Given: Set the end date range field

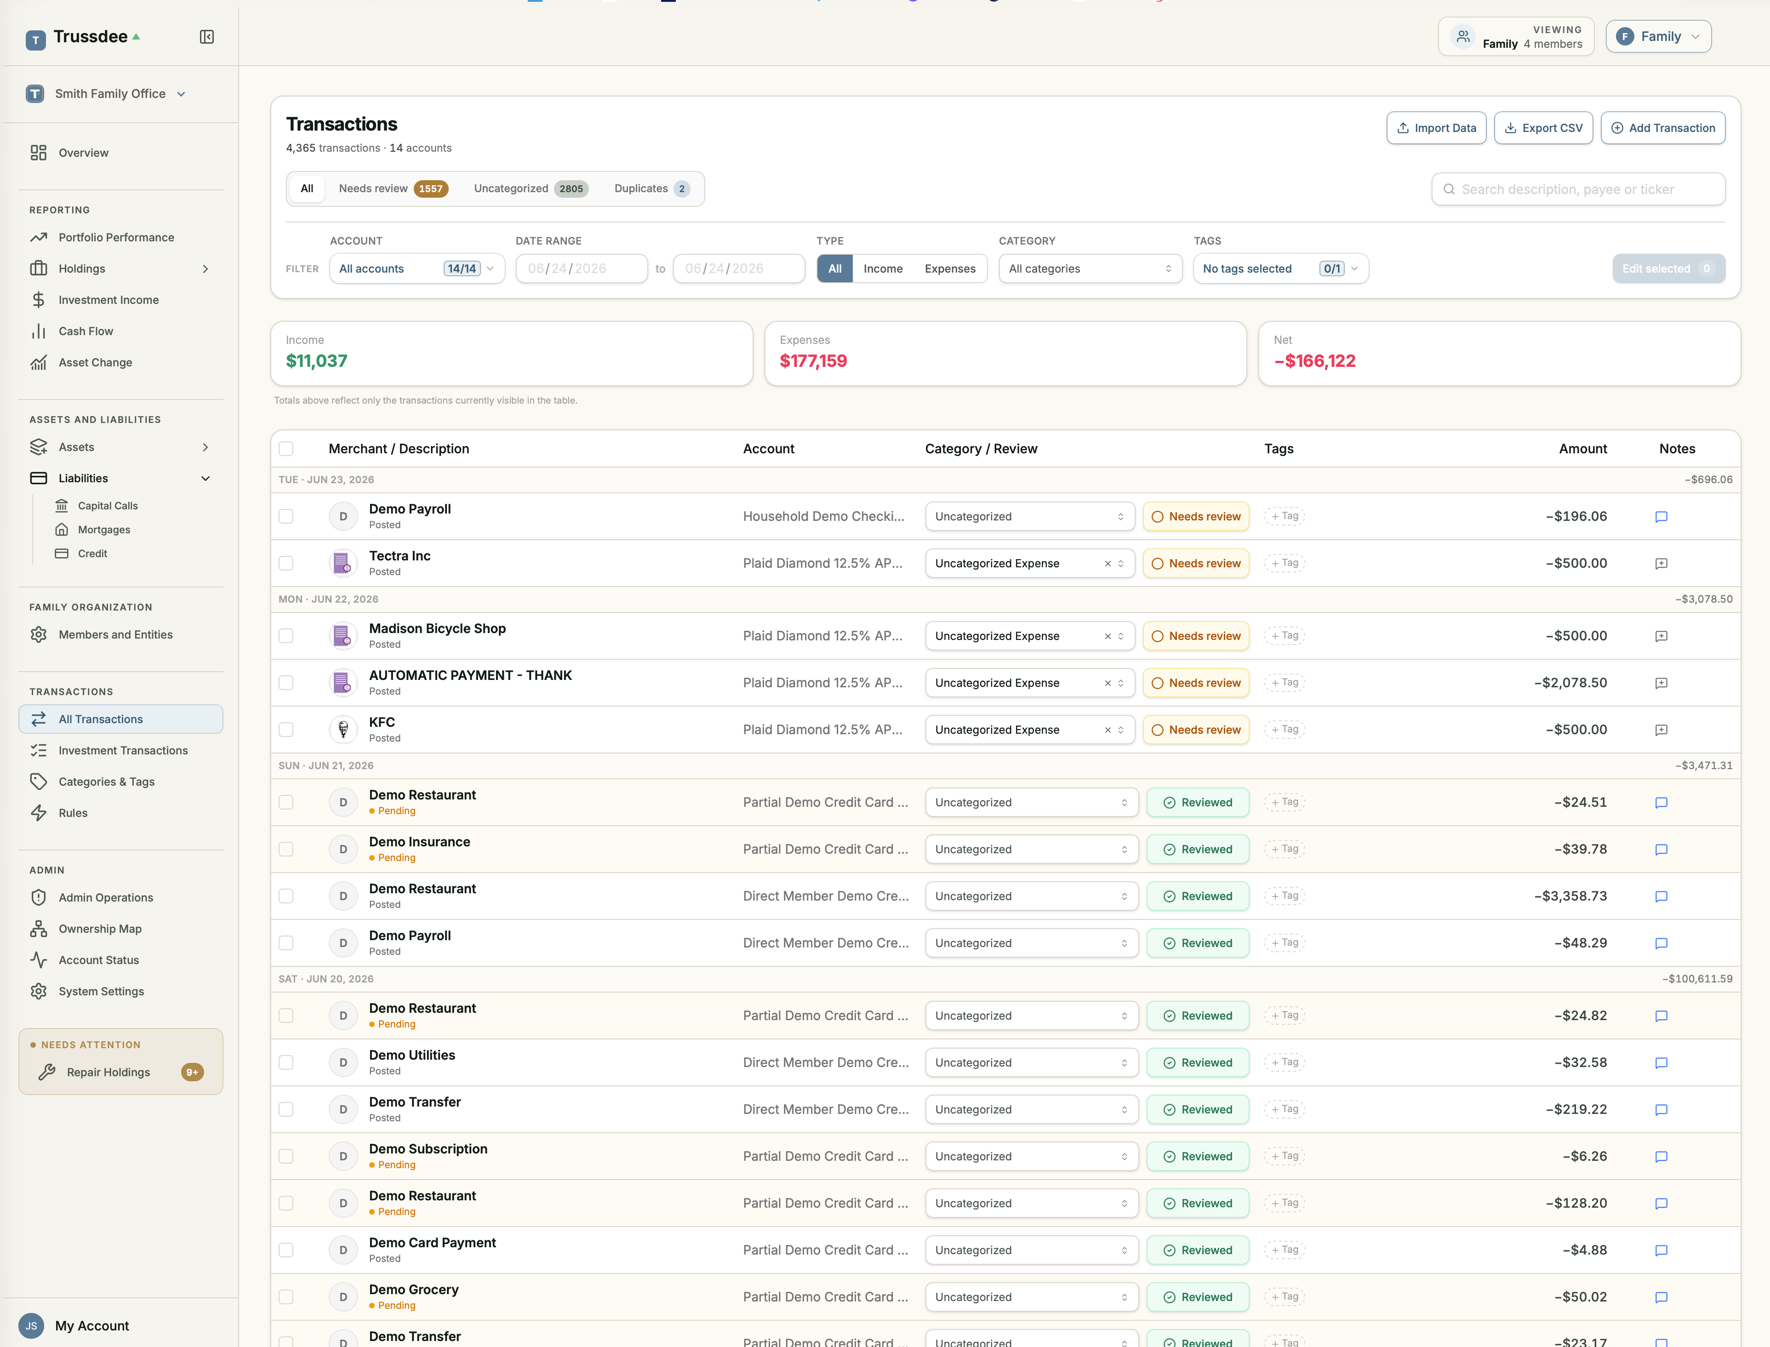Looking at the screenshot, I should coord(739,268).
